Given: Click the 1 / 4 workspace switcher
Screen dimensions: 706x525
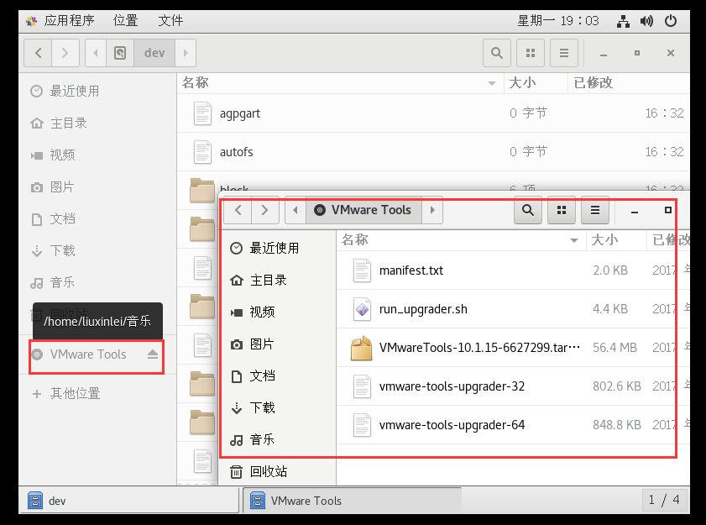Looking at the screenshot, I should click(x=664, y=500).
